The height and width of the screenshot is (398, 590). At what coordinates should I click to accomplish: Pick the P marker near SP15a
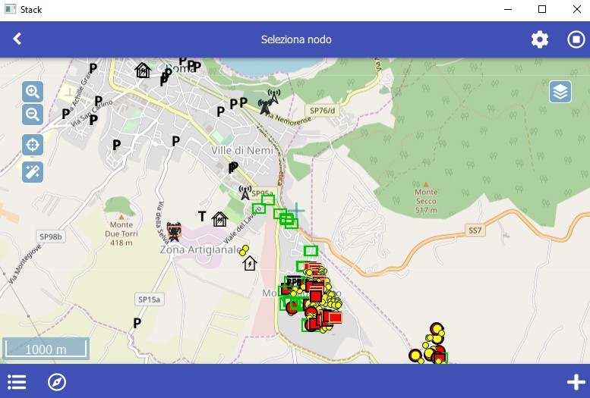tap(137, 324)
